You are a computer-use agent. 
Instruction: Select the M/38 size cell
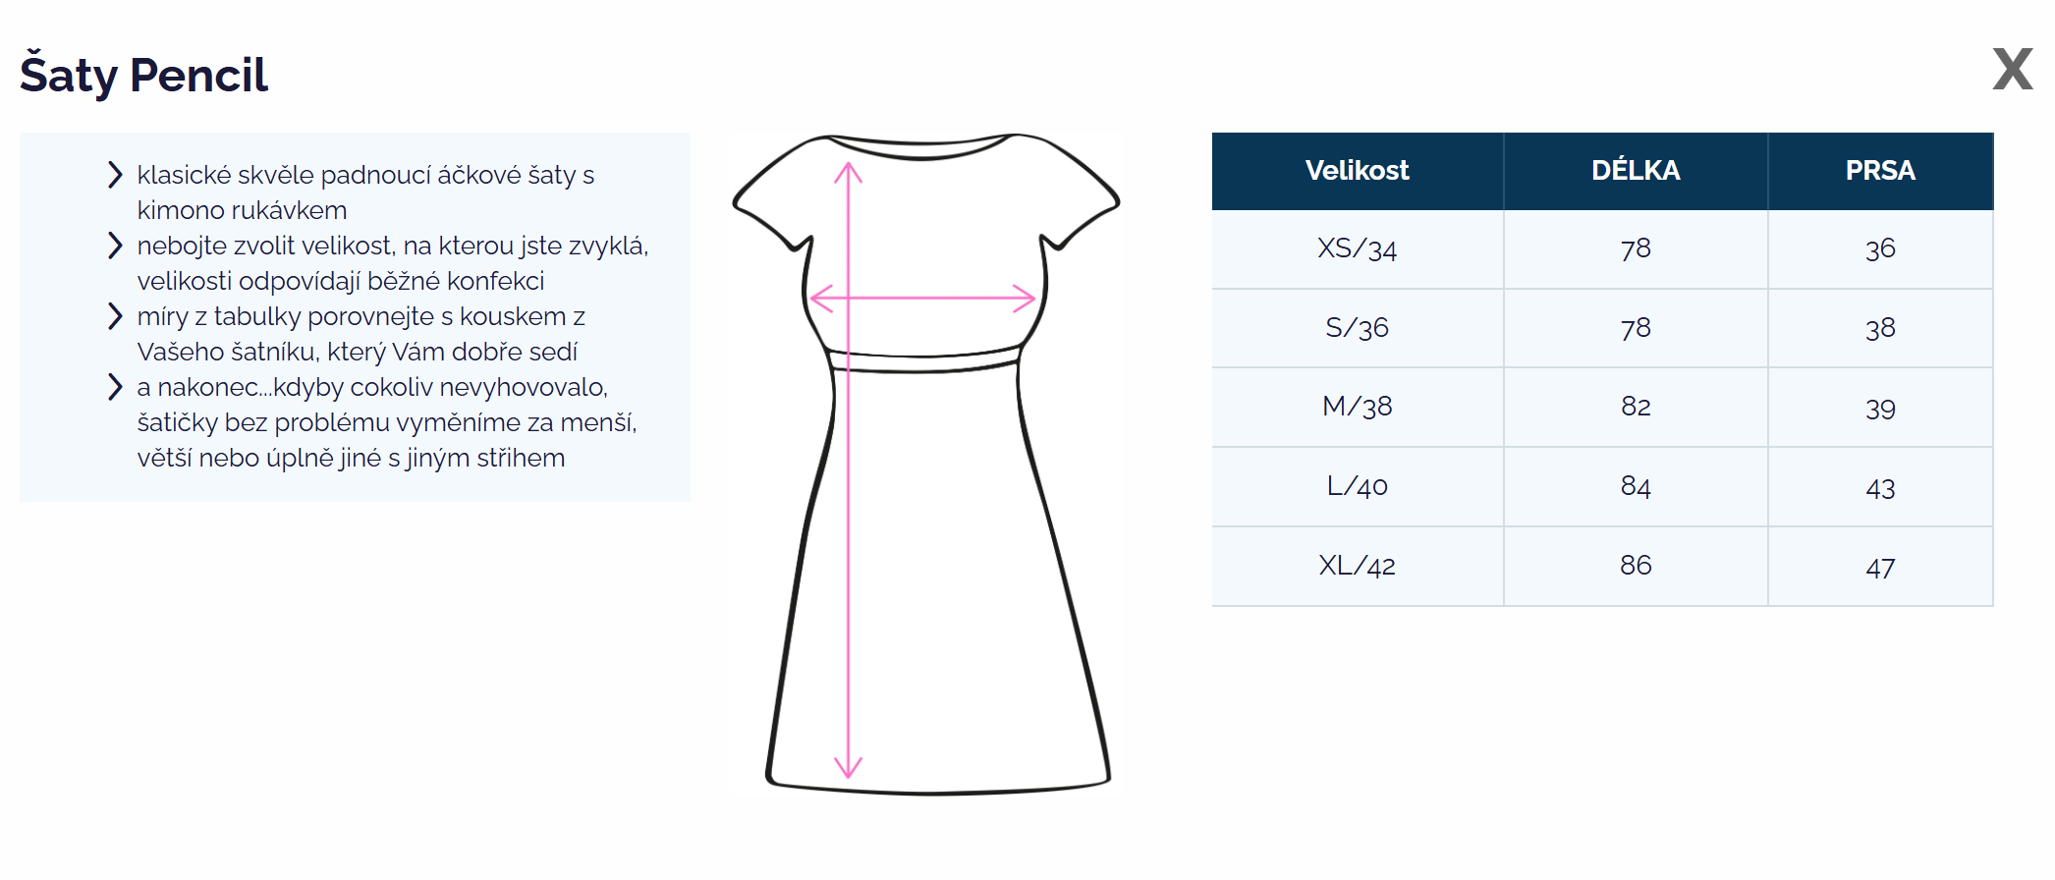click(1357, 407)
